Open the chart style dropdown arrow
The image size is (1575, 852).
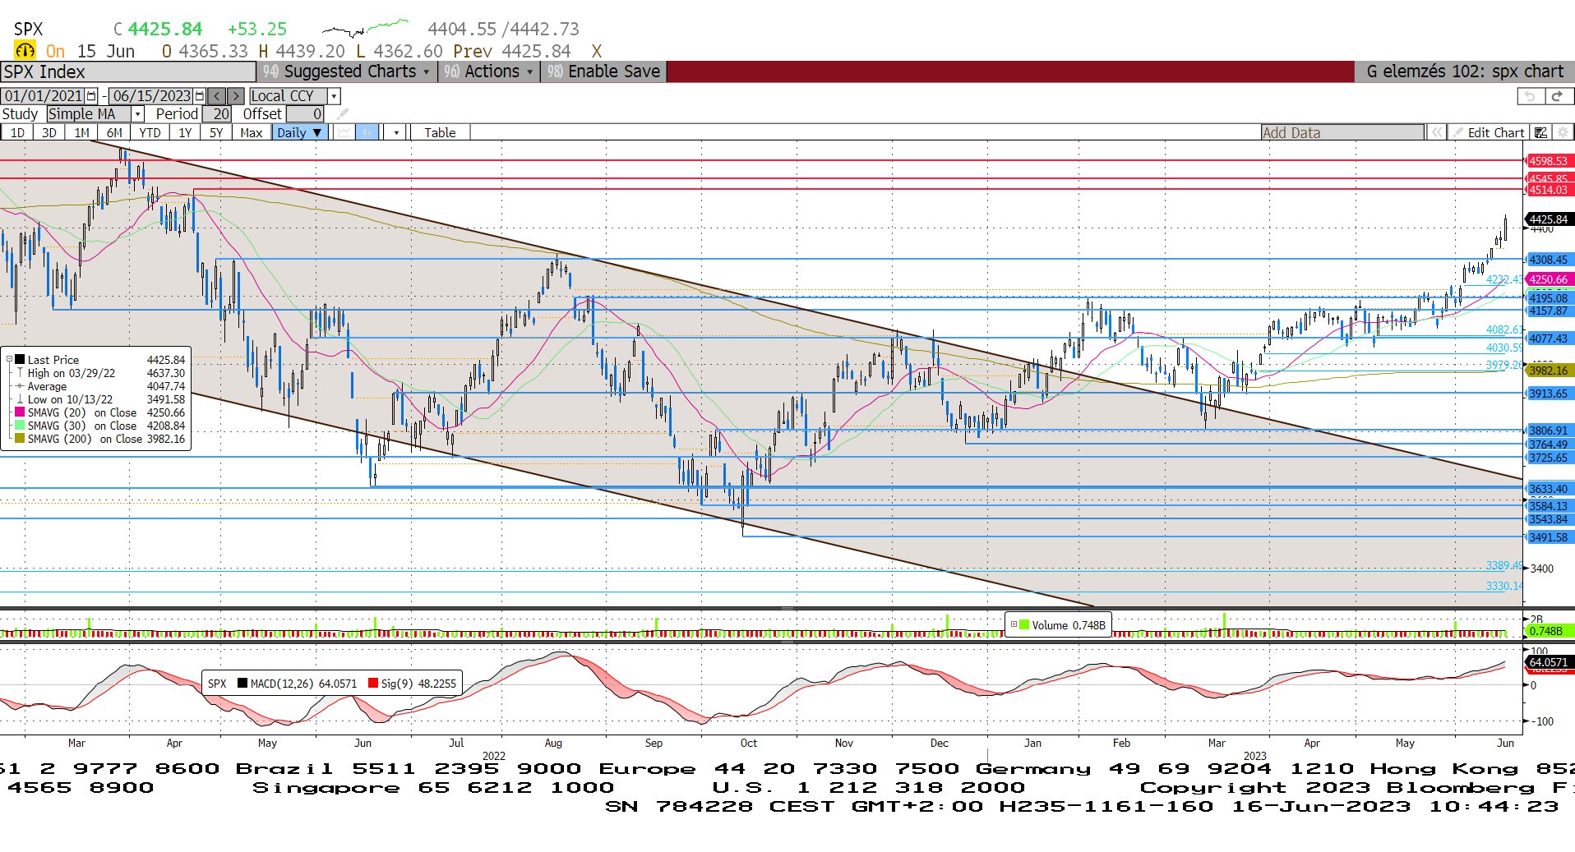click(396, 132)
